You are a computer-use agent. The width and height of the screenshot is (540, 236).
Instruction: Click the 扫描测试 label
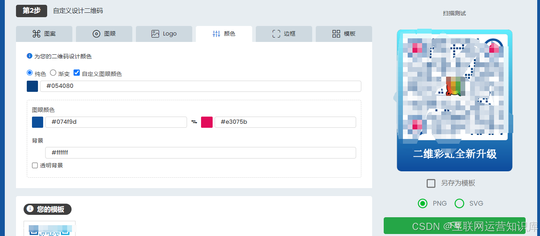pyautogui.click(x=454, y=13)
